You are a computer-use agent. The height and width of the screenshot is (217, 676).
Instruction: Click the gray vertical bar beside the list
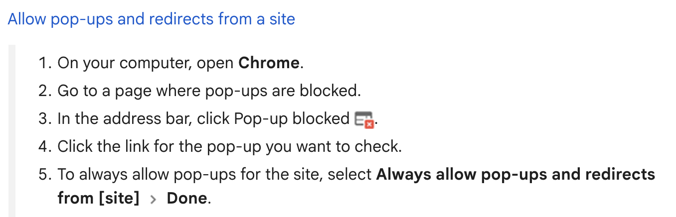click(11, 130)
